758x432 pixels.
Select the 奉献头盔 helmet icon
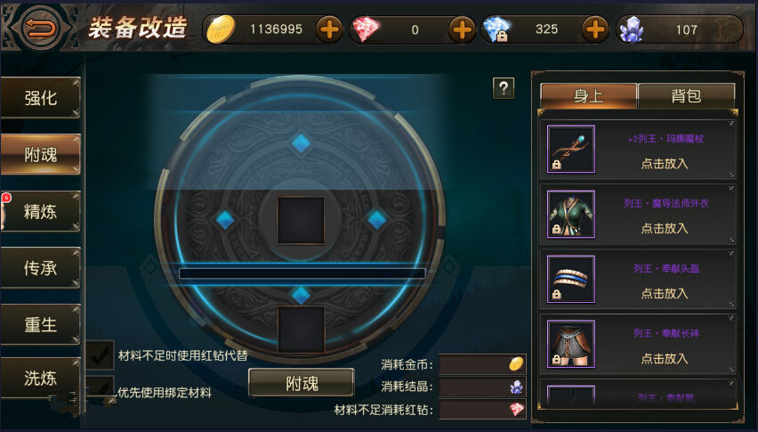click(571, 279)
